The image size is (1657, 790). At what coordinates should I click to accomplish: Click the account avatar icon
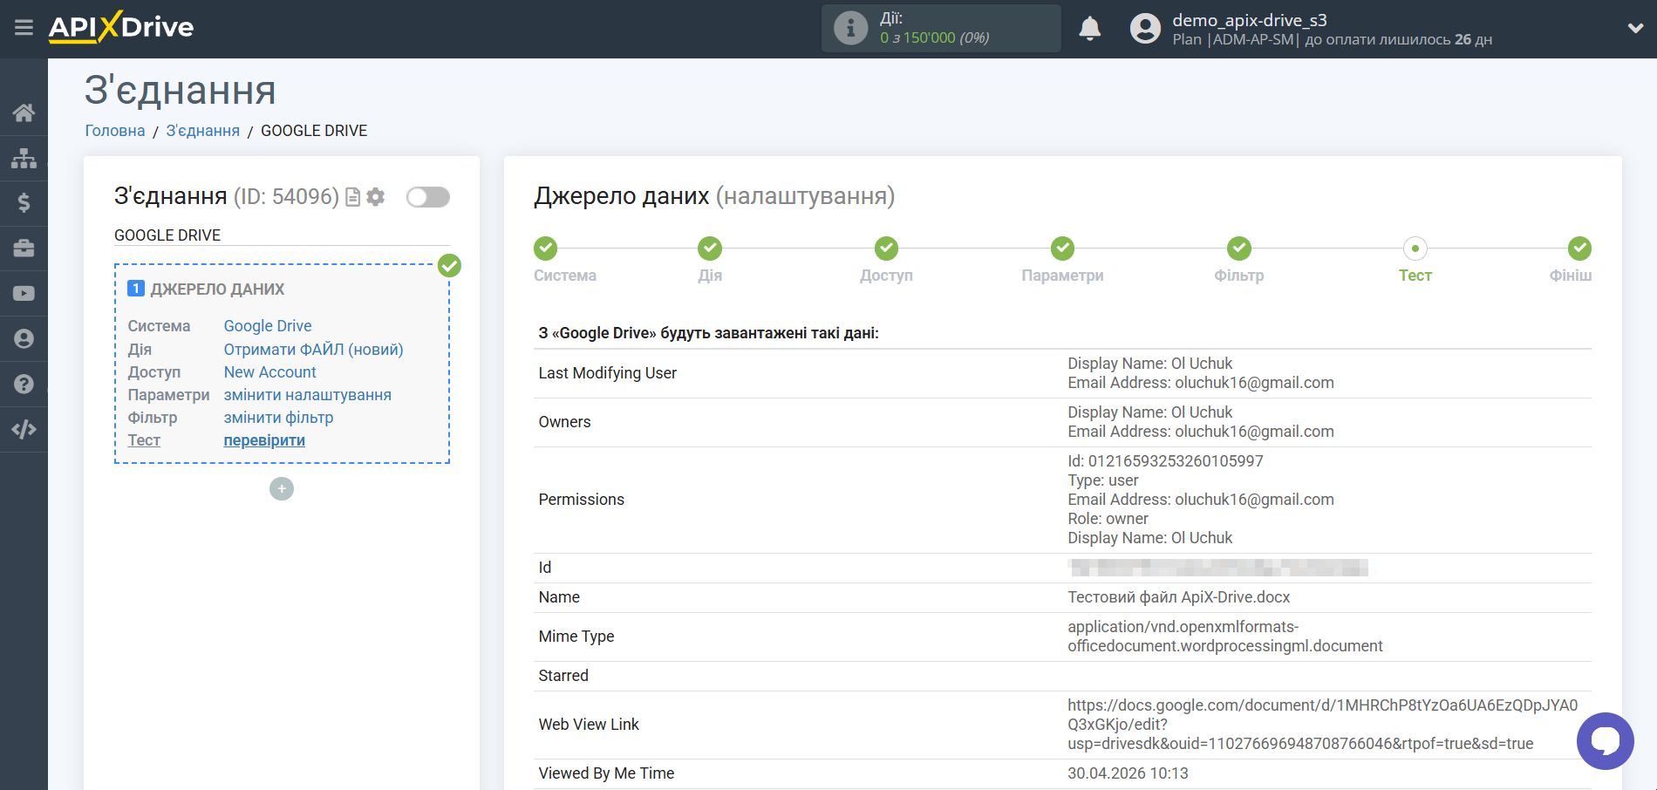(x=1145, y=29)
